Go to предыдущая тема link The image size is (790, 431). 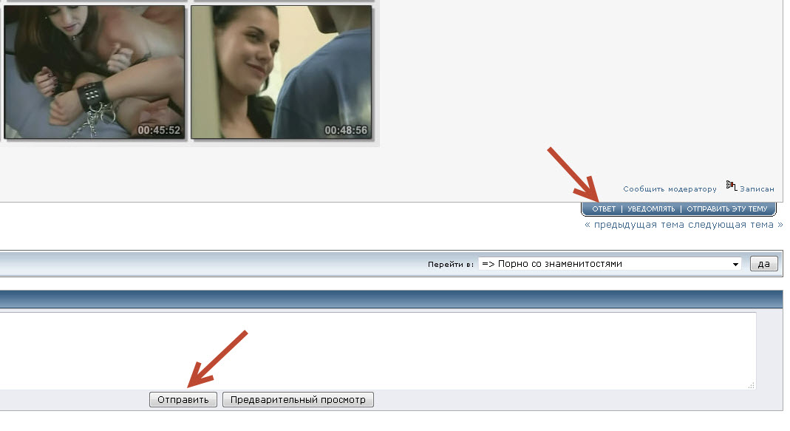point(639,225)
